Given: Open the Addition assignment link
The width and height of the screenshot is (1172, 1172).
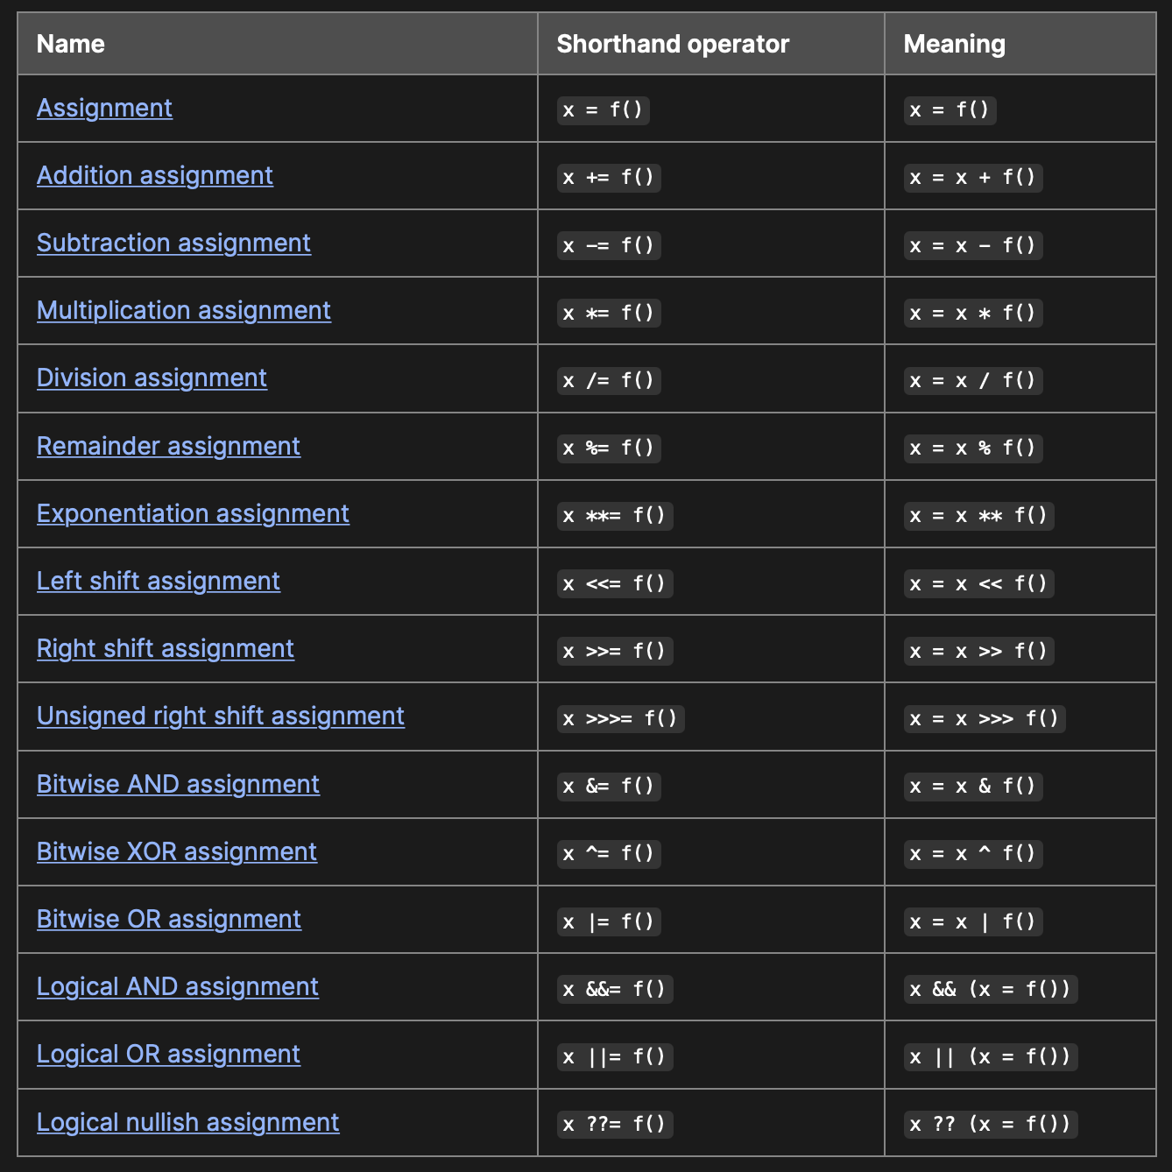Looking at the screenshot, I should pyautogui.click(x=154, y=175).
